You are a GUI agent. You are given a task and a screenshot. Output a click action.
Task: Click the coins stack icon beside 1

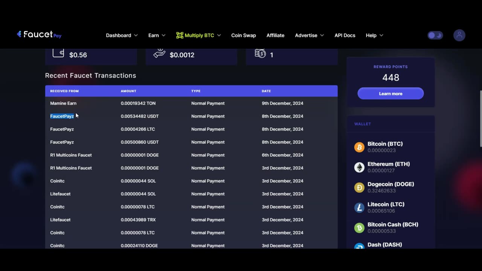click(260, 53)
